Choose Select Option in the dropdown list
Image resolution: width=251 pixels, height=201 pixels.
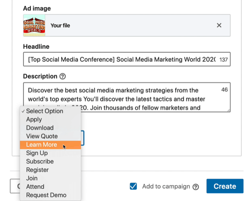[51, 111]
